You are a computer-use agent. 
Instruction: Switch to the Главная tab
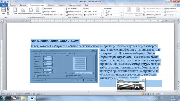pyautogui.click(x=13, y=5)
